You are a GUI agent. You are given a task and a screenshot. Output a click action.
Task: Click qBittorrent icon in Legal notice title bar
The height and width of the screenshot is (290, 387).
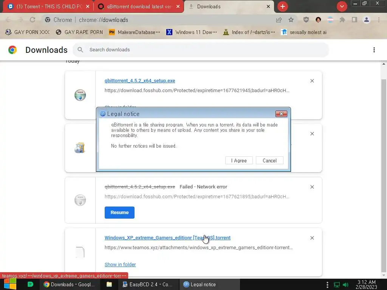tap(103, 114)
